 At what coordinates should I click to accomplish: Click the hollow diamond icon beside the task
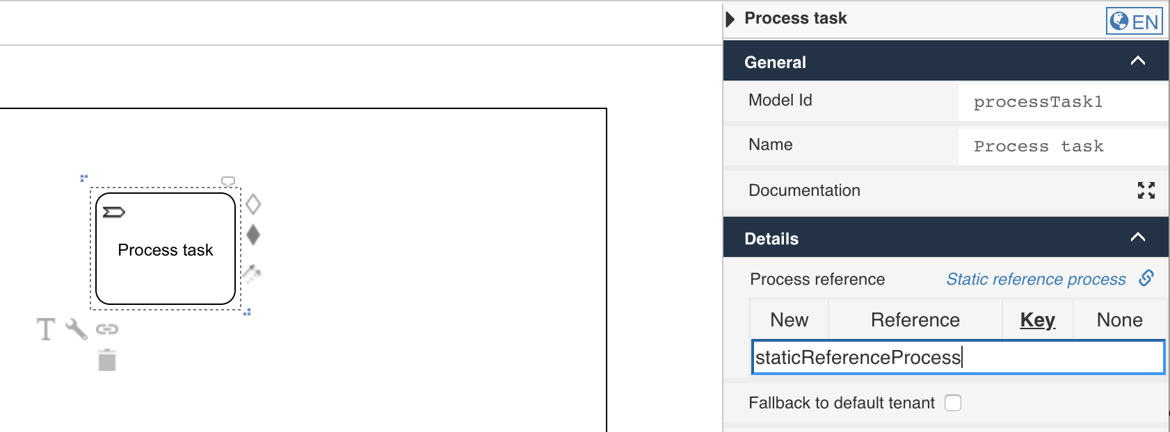pyautogui.click(x=253, y=204)
